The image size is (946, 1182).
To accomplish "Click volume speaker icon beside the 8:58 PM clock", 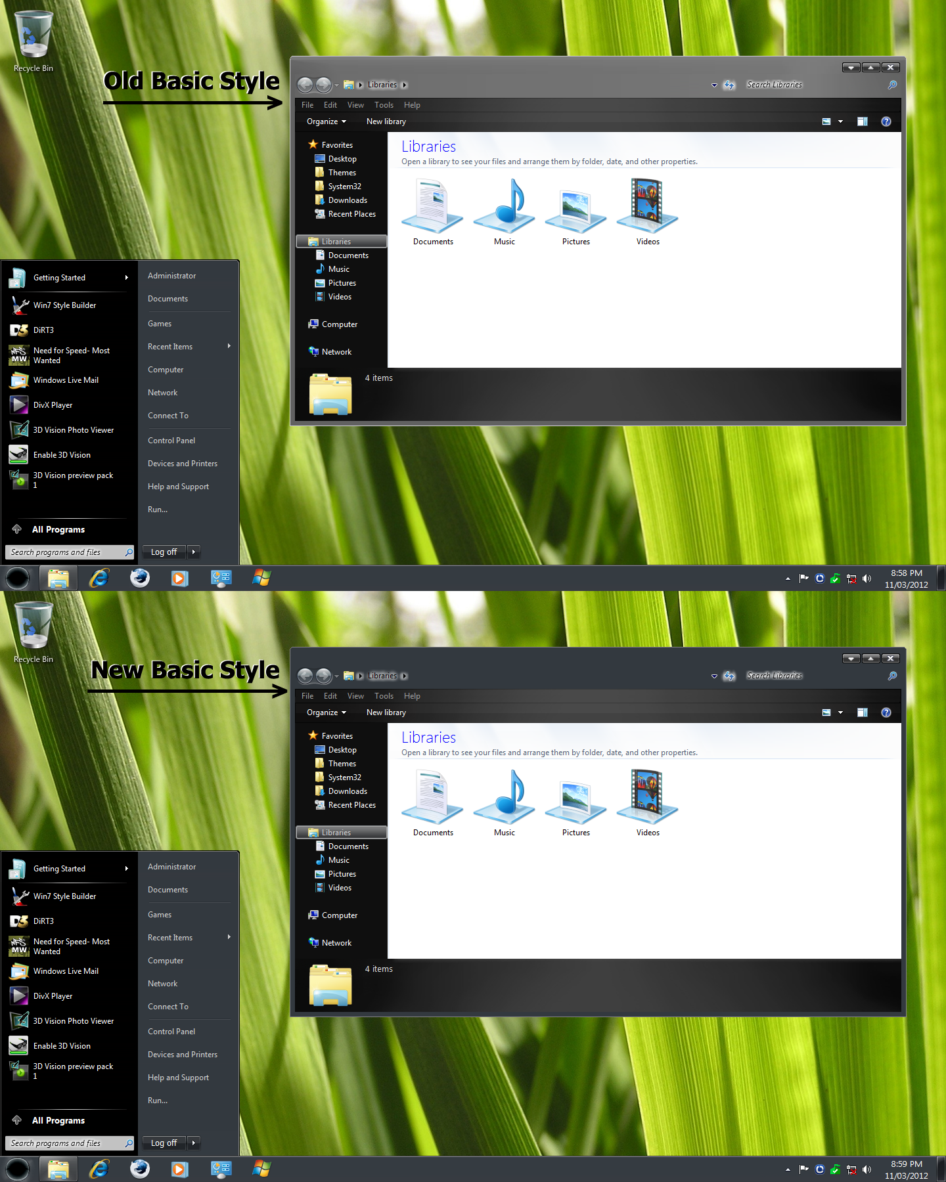I will tap(867, 579).
